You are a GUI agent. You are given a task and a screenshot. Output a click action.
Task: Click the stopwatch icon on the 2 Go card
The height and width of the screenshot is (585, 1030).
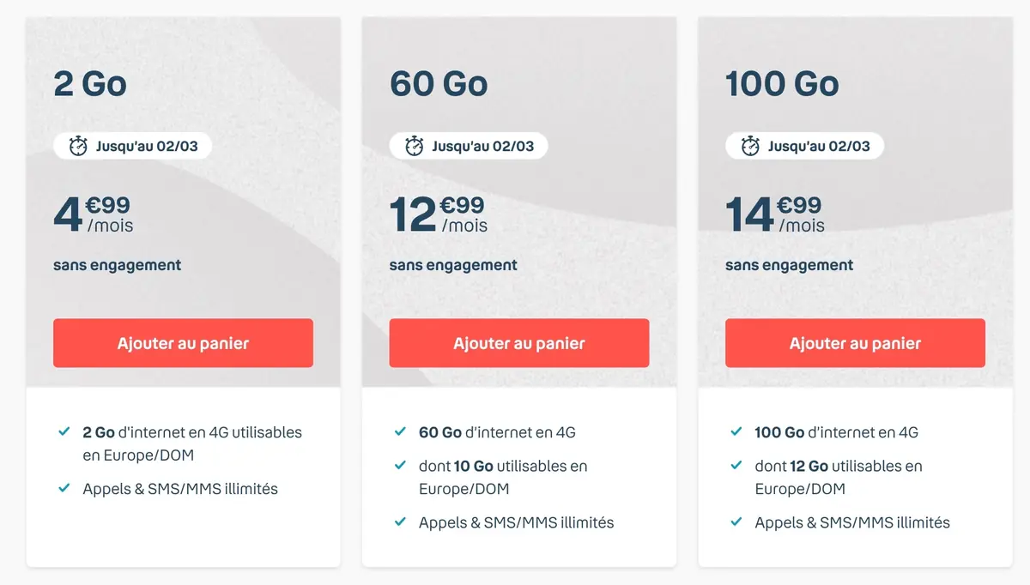coord(78,145)
